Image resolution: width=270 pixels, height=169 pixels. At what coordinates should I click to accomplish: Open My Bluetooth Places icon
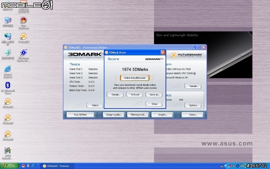(8, 88)
